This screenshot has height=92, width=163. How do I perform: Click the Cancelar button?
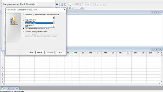click(50, 52)
